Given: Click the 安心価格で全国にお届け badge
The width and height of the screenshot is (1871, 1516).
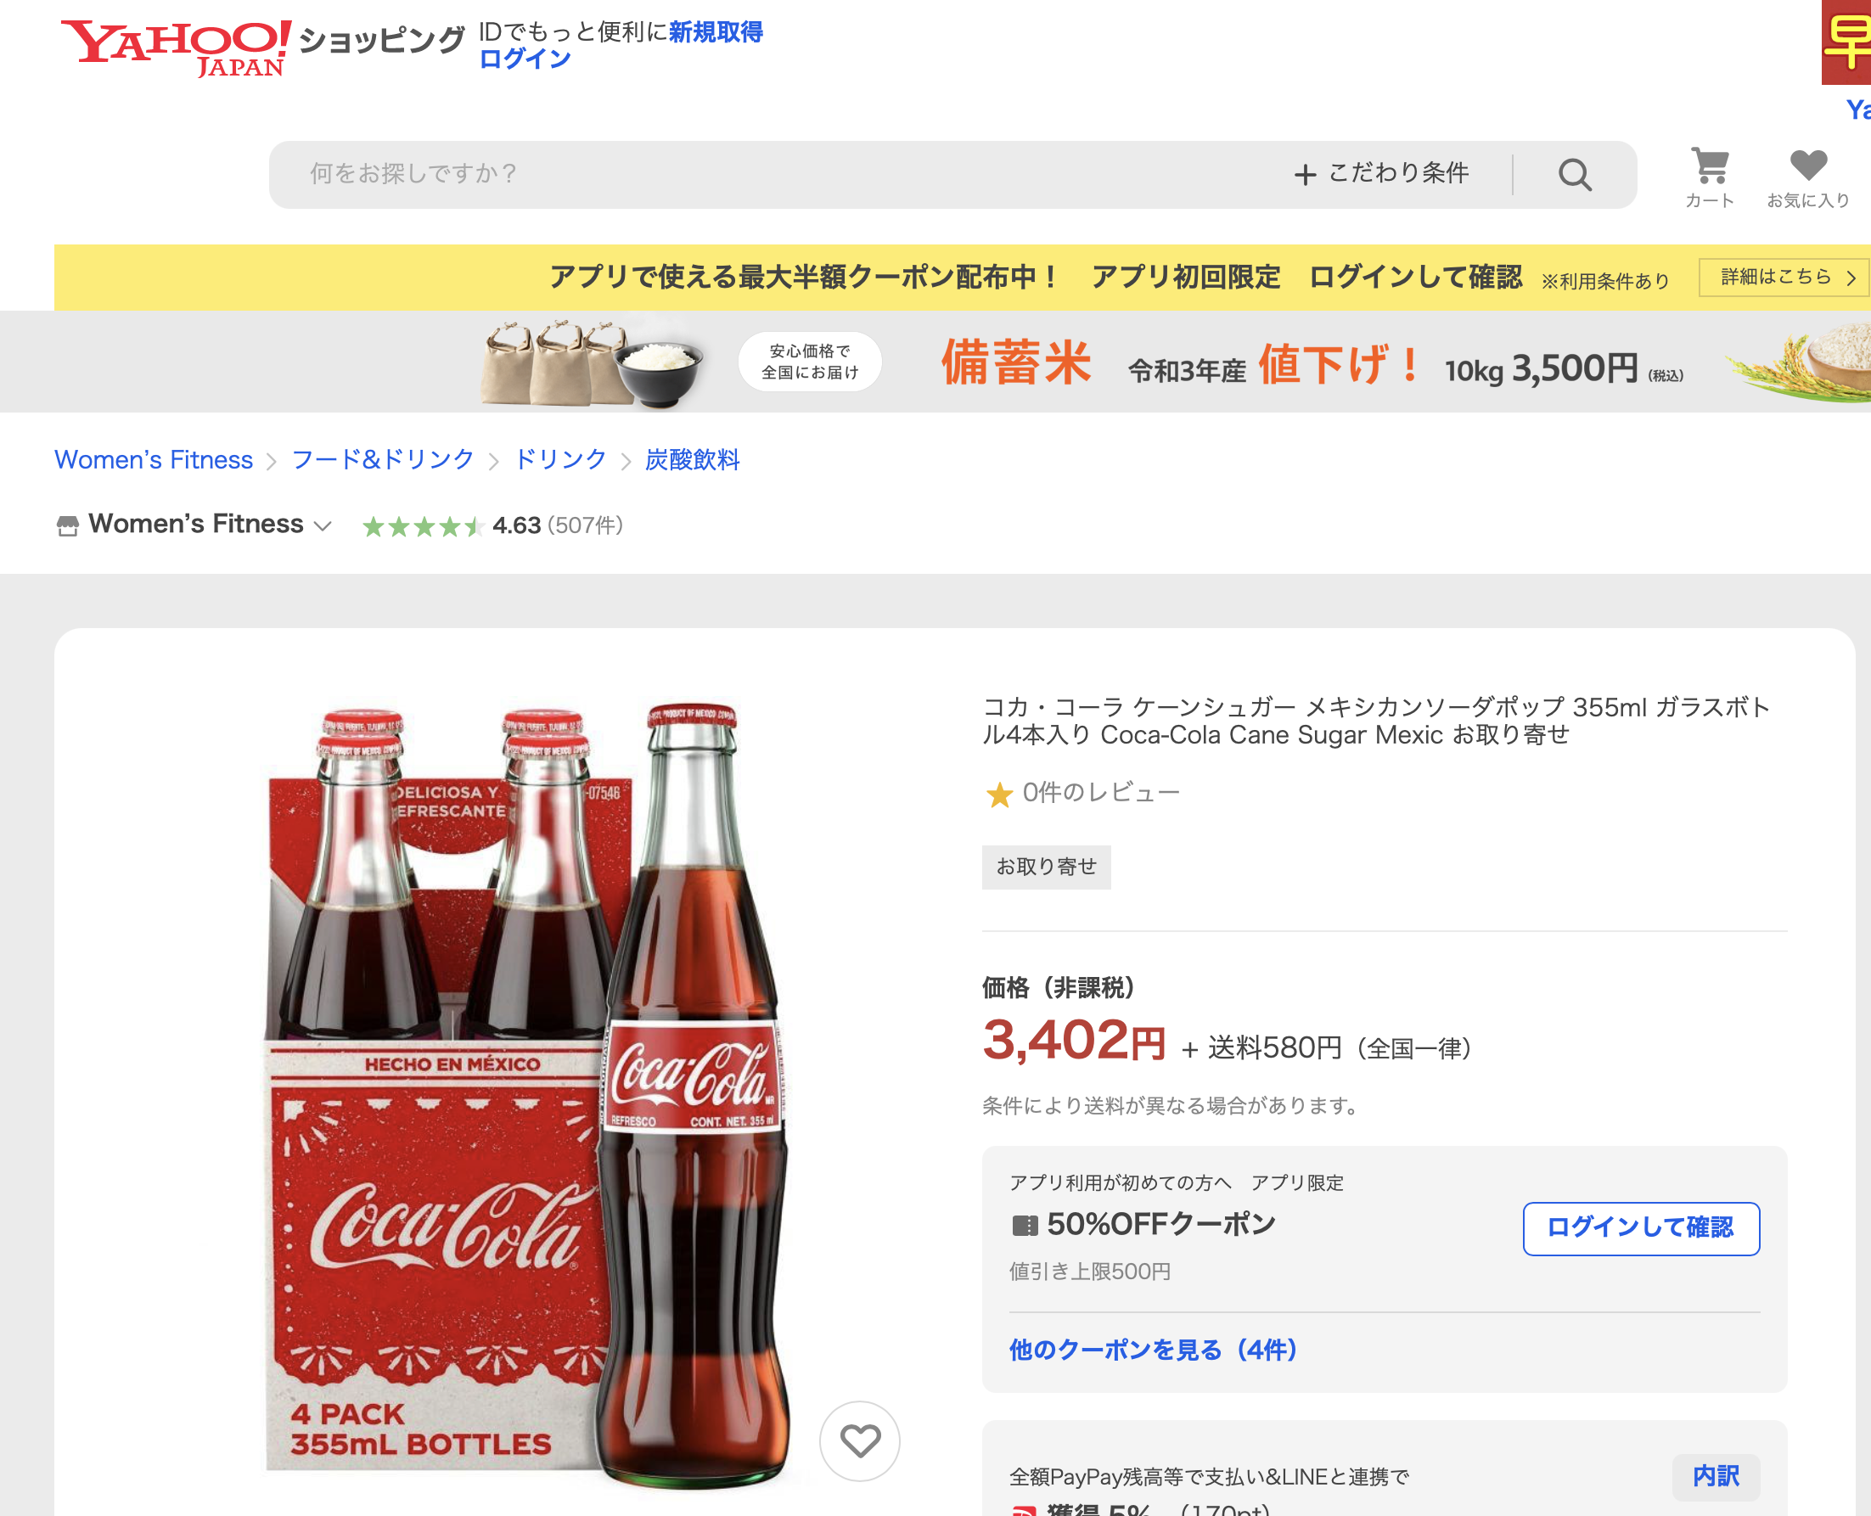Looking at the screenshot, I should (810, 362).
